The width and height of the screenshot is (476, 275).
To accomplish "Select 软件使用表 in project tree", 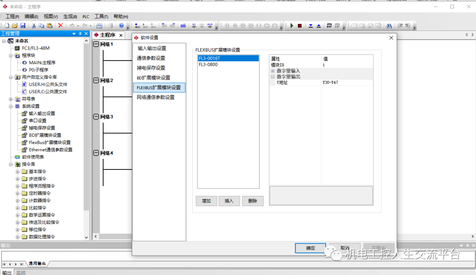I will click(33, 157).
